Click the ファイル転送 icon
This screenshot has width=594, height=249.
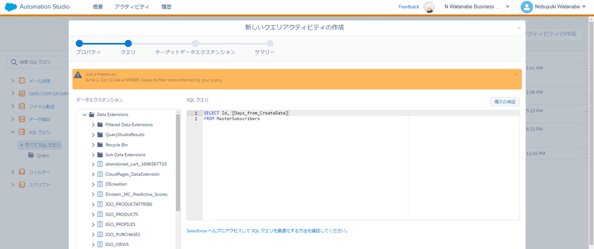22,106
